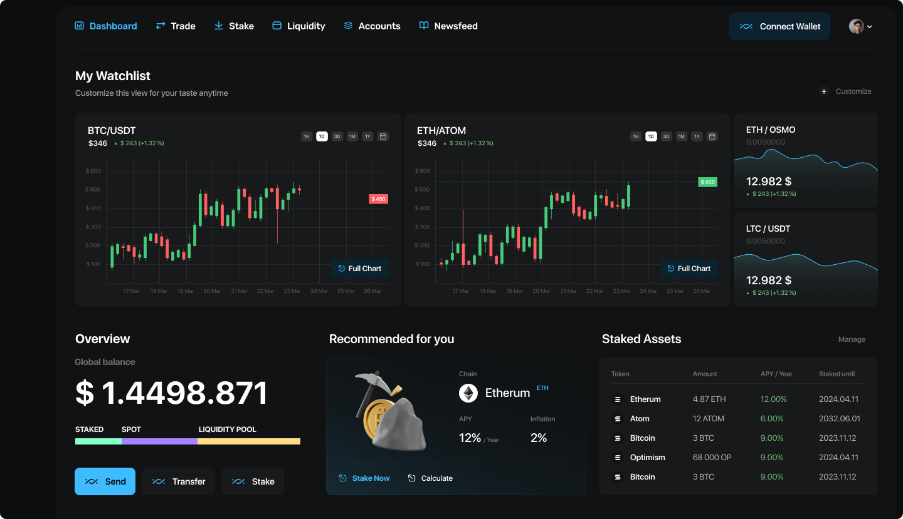Select the Dashboard grid icon
Viewport: 903px width, 519px height.
[x=79, y=26]
